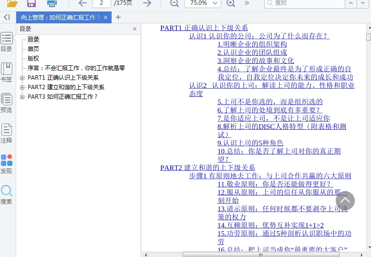Open link 9.认识上司的5种角色

pos(250,143)
